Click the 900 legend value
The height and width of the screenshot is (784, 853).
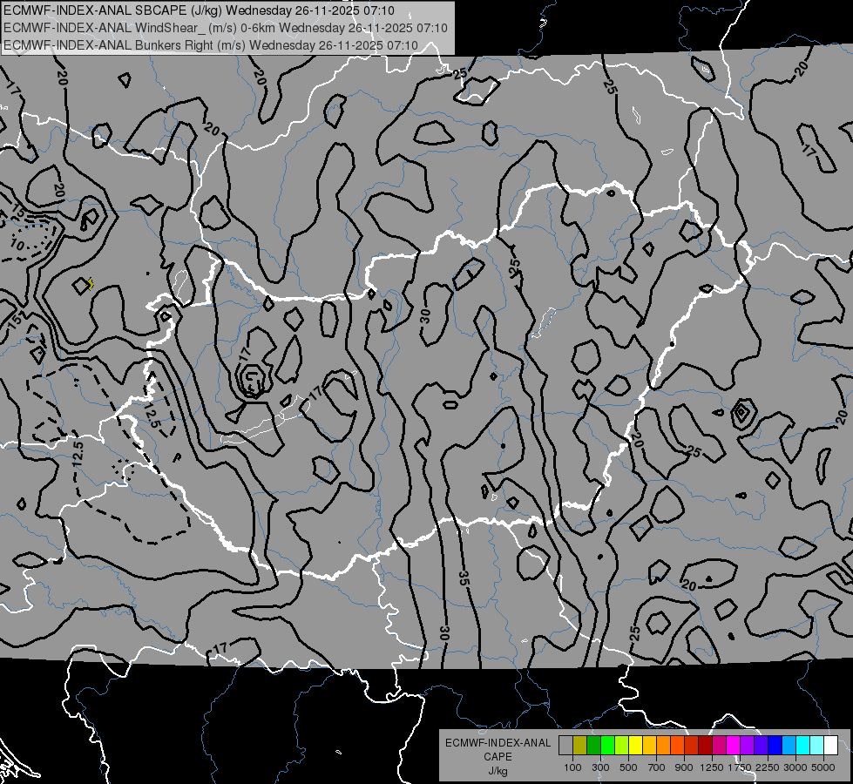(x=684, y=767)
